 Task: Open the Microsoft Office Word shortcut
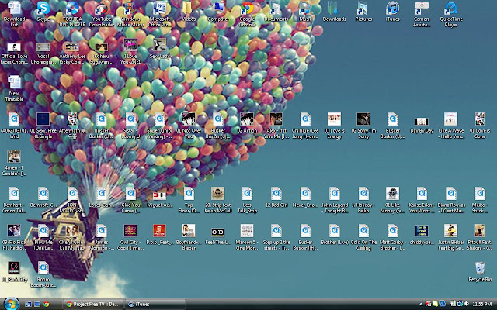coord(160,14)
